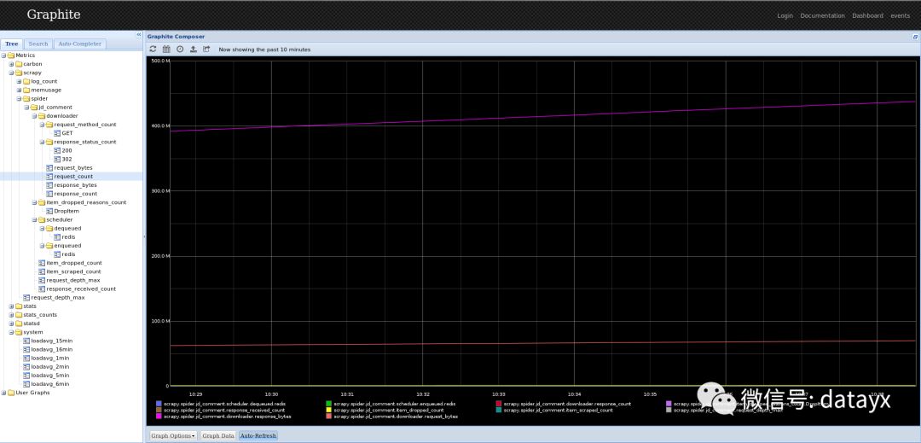The height and width of the screenshot is (443, 921).
Task: Select the request_count metric row
Action: point(71,176)
